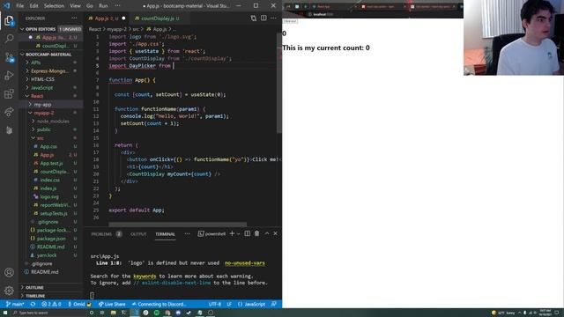Split the terminal panel

(247, 233)
